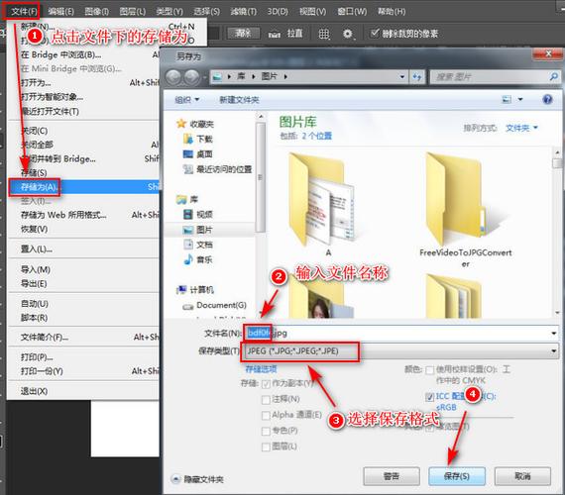The height and width of the screenshot is (495, 565).
Task: Click the change view icon
Action: click(507, 99)
